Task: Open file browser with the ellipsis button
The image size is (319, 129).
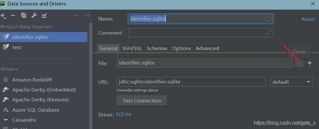Action: coord(299,63)
